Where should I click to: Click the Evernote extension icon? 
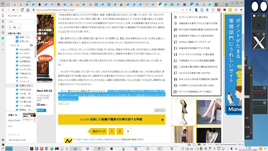click(224, 10)
